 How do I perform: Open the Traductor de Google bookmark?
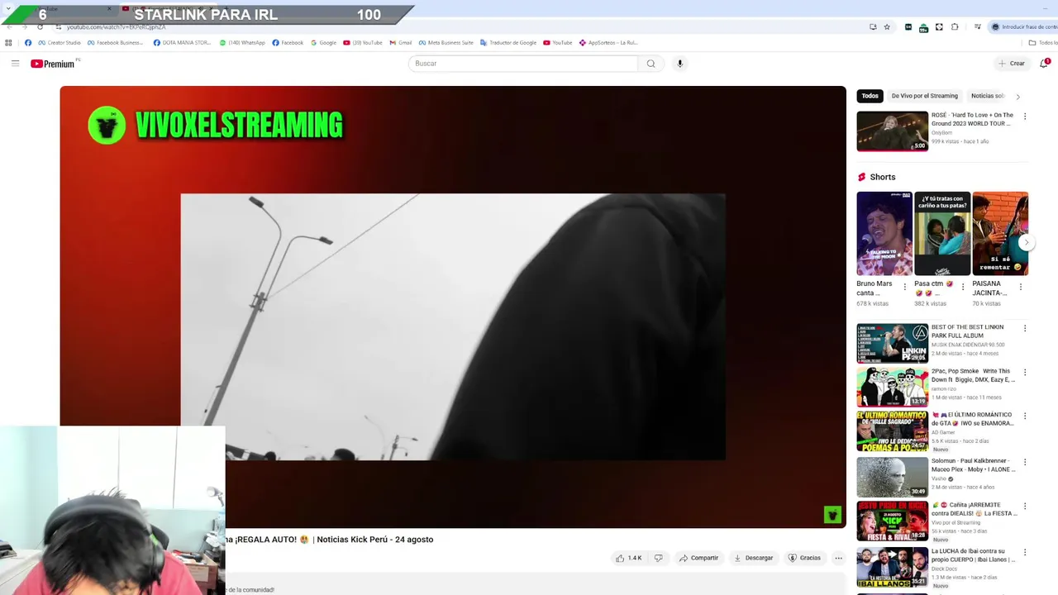tap(508, 43)
